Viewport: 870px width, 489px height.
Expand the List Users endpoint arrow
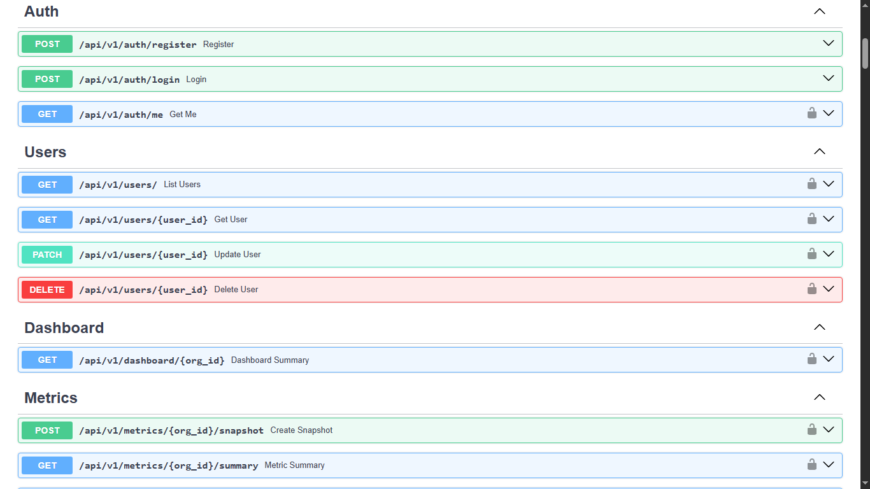(x=829, y=184)
